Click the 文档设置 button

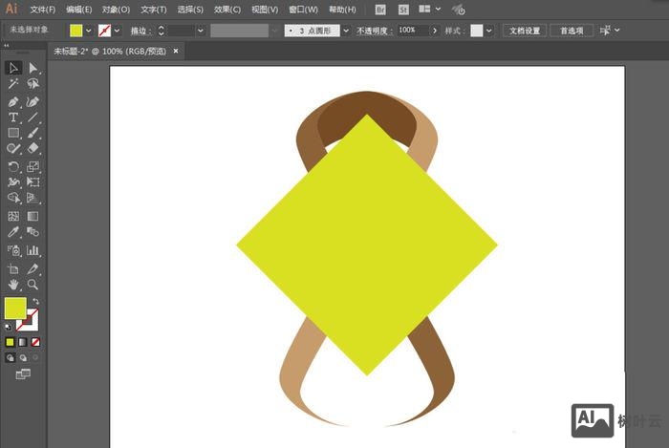pyautogui.click(x=525, y=31)
